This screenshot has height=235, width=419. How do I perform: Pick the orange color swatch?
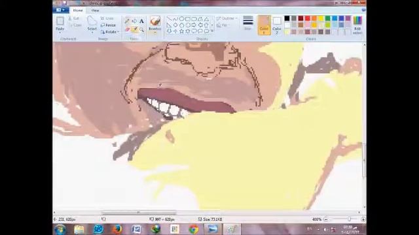pos(314,18)
